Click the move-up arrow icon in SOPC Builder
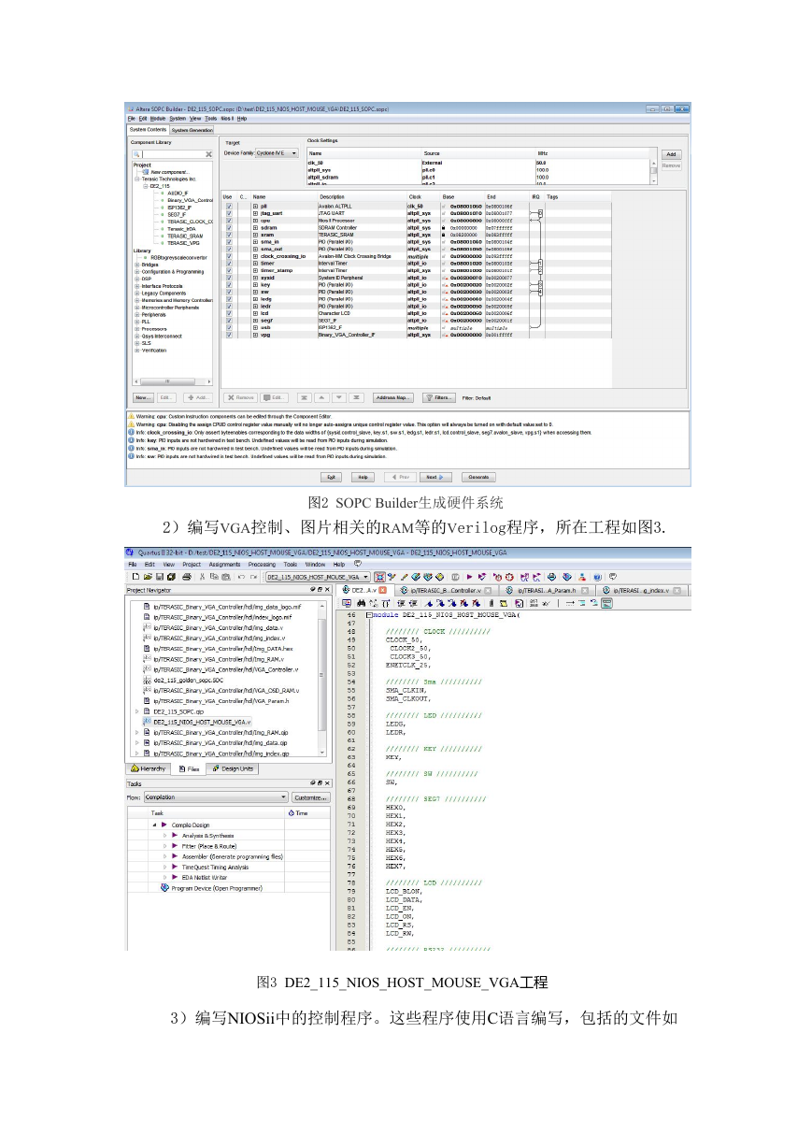 point(322,397)
